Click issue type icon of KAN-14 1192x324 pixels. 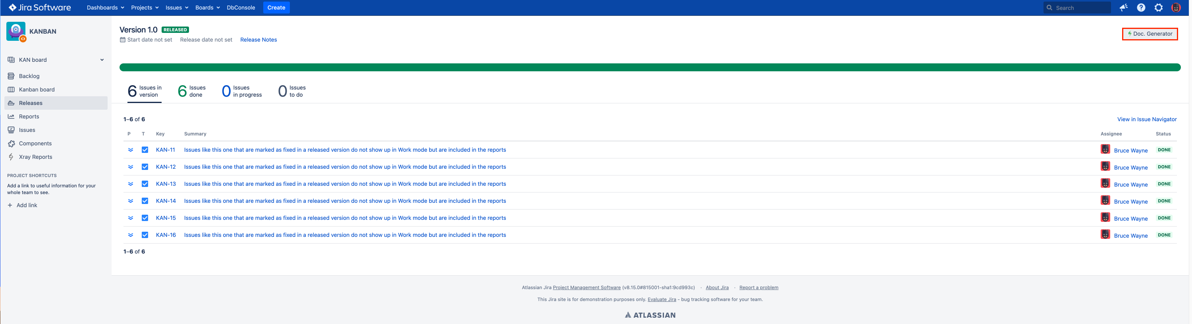click(x=145, y=201)
